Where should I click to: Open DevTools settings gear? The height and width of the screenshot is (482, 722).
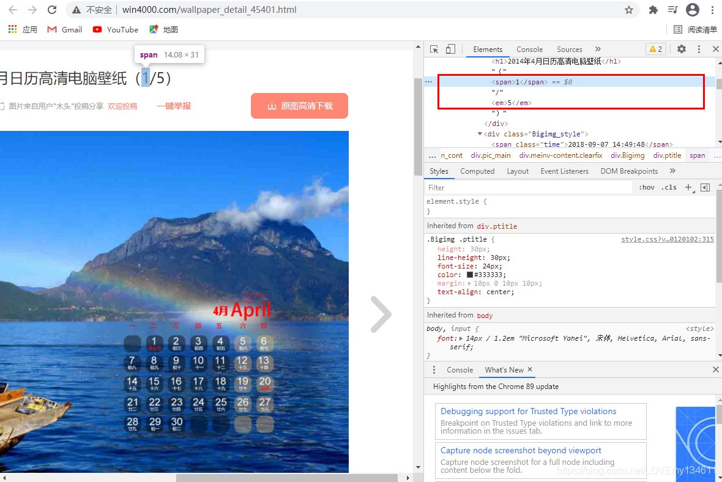click(x=682, y=49)
